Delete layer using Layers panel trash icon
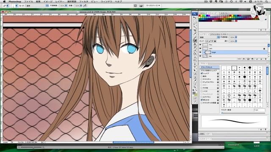 pyautogui.click(x=265, y=59)
